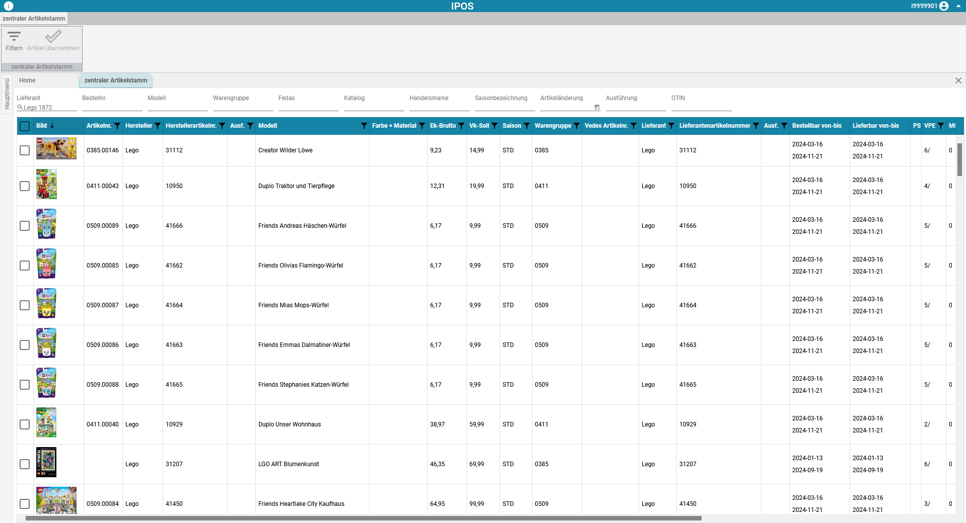
Task: Click the search icon in the Lieferant field
Action: pos(20,108)
